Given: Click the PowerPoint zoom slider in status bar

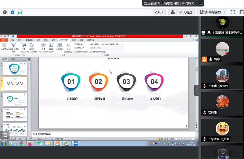Looking at the screenshot, I should [183, 139].
